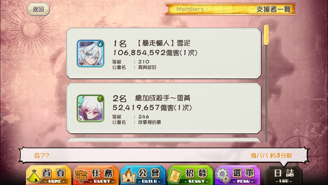Select rank 1 player's blue-haired avatar
328x185 pixels.
coord(90,54)
